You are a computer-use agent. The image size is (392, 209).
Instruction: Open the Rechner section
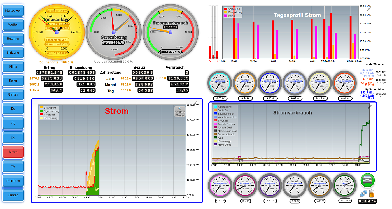13,39
